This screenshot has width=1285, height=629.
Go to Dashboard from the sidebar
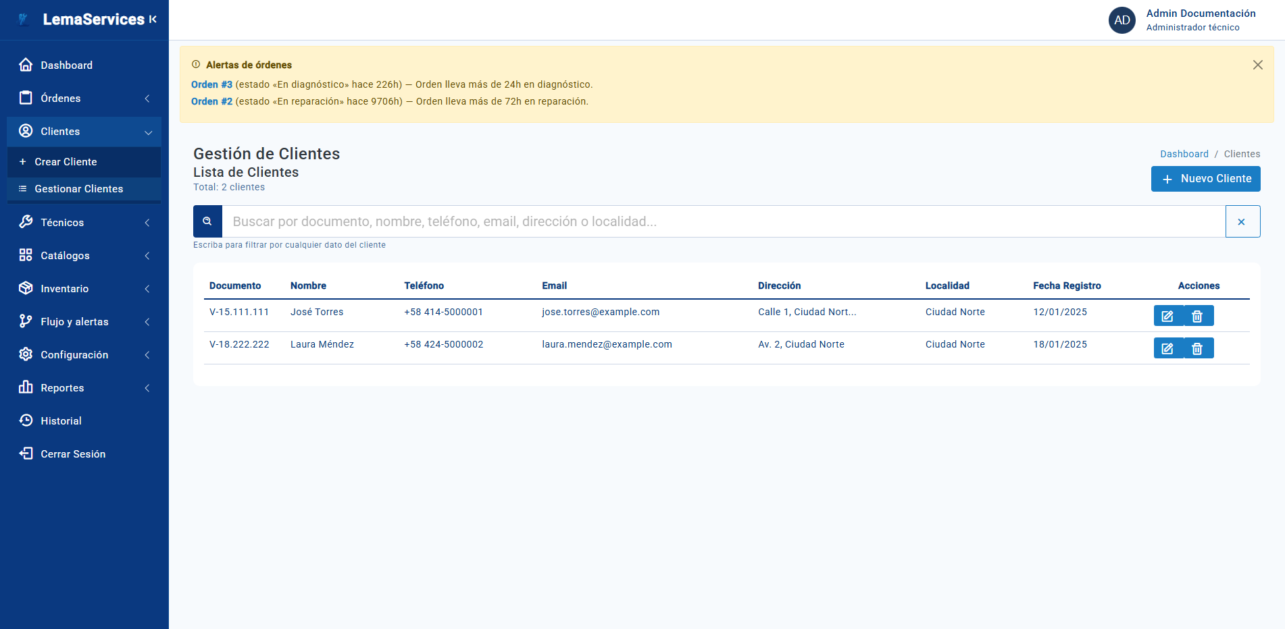tap(66, 65)
